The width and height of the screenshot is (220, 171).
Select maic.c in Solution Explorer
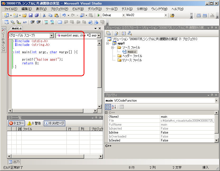(132, 52)
